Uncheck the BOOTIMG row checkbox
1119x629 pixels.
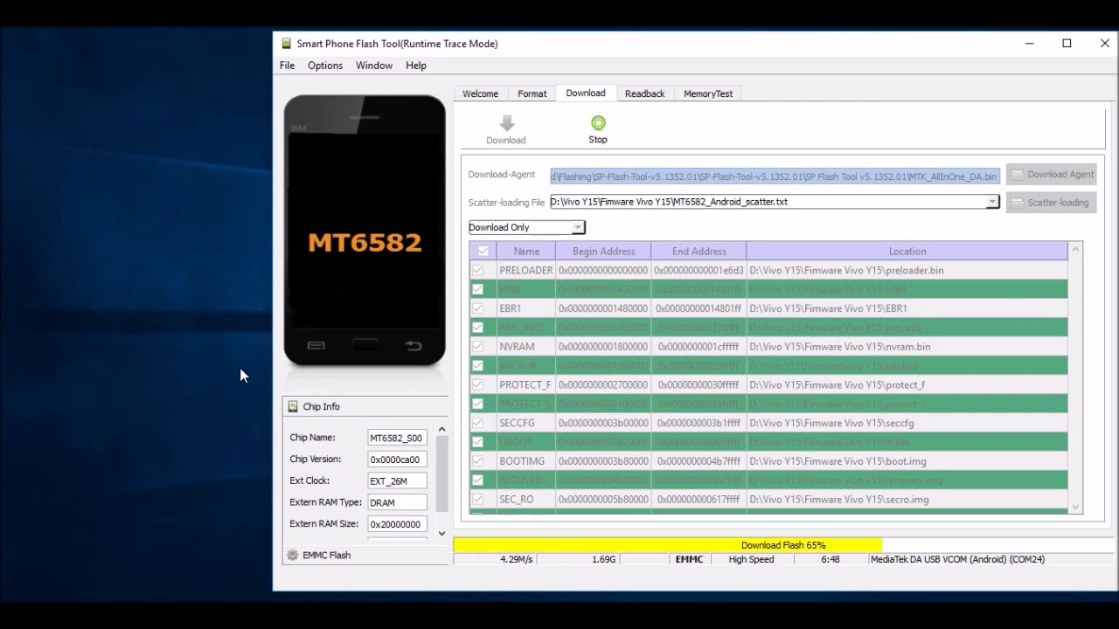pos(477,461)
